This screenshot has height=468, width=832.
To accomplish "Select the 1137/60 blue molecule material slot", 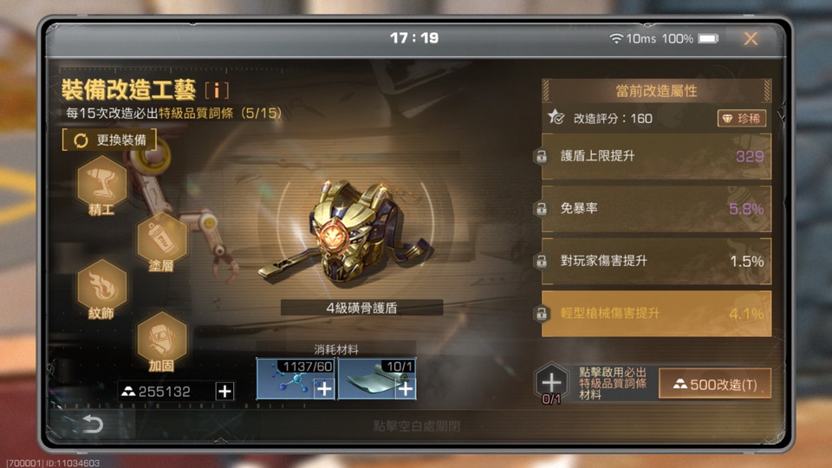I will 296,379.
